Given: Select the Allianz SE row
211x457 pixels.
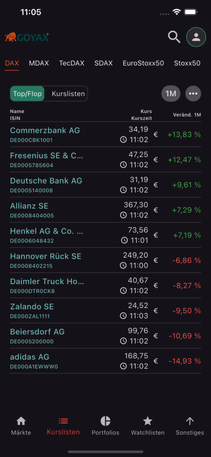Looking at the screenshot, I should (105, 210).
